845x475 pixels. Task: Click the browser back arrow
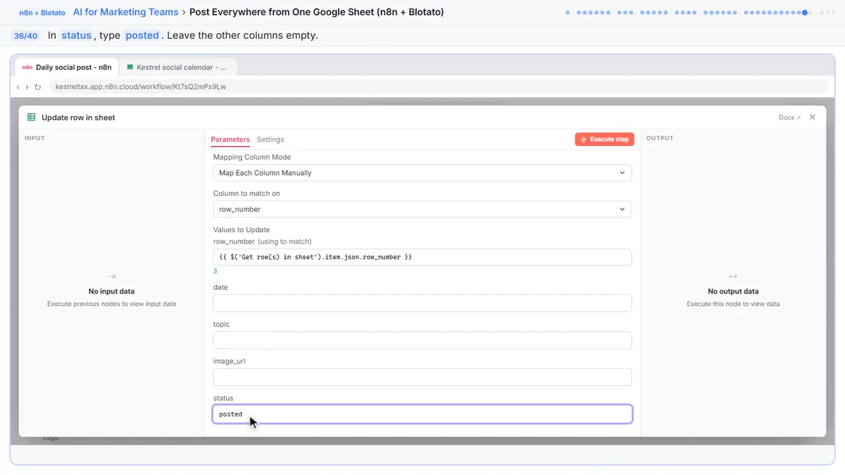pyautogui.click(x=18, y=86)
